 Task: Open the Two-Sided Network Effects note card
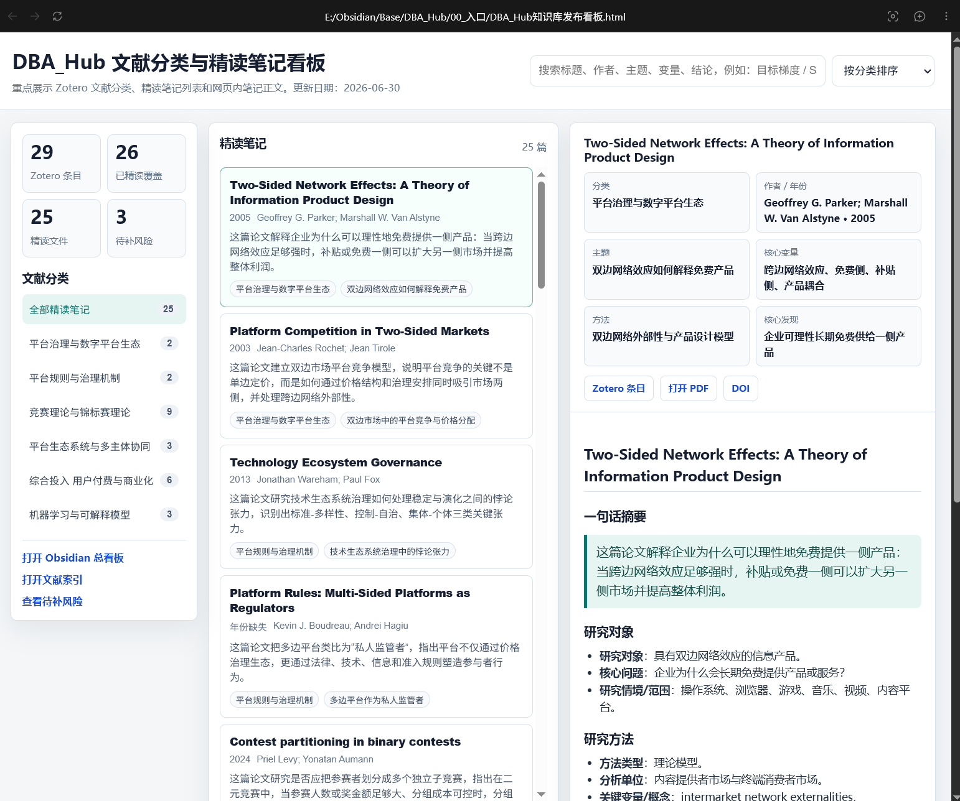point(376,237)
